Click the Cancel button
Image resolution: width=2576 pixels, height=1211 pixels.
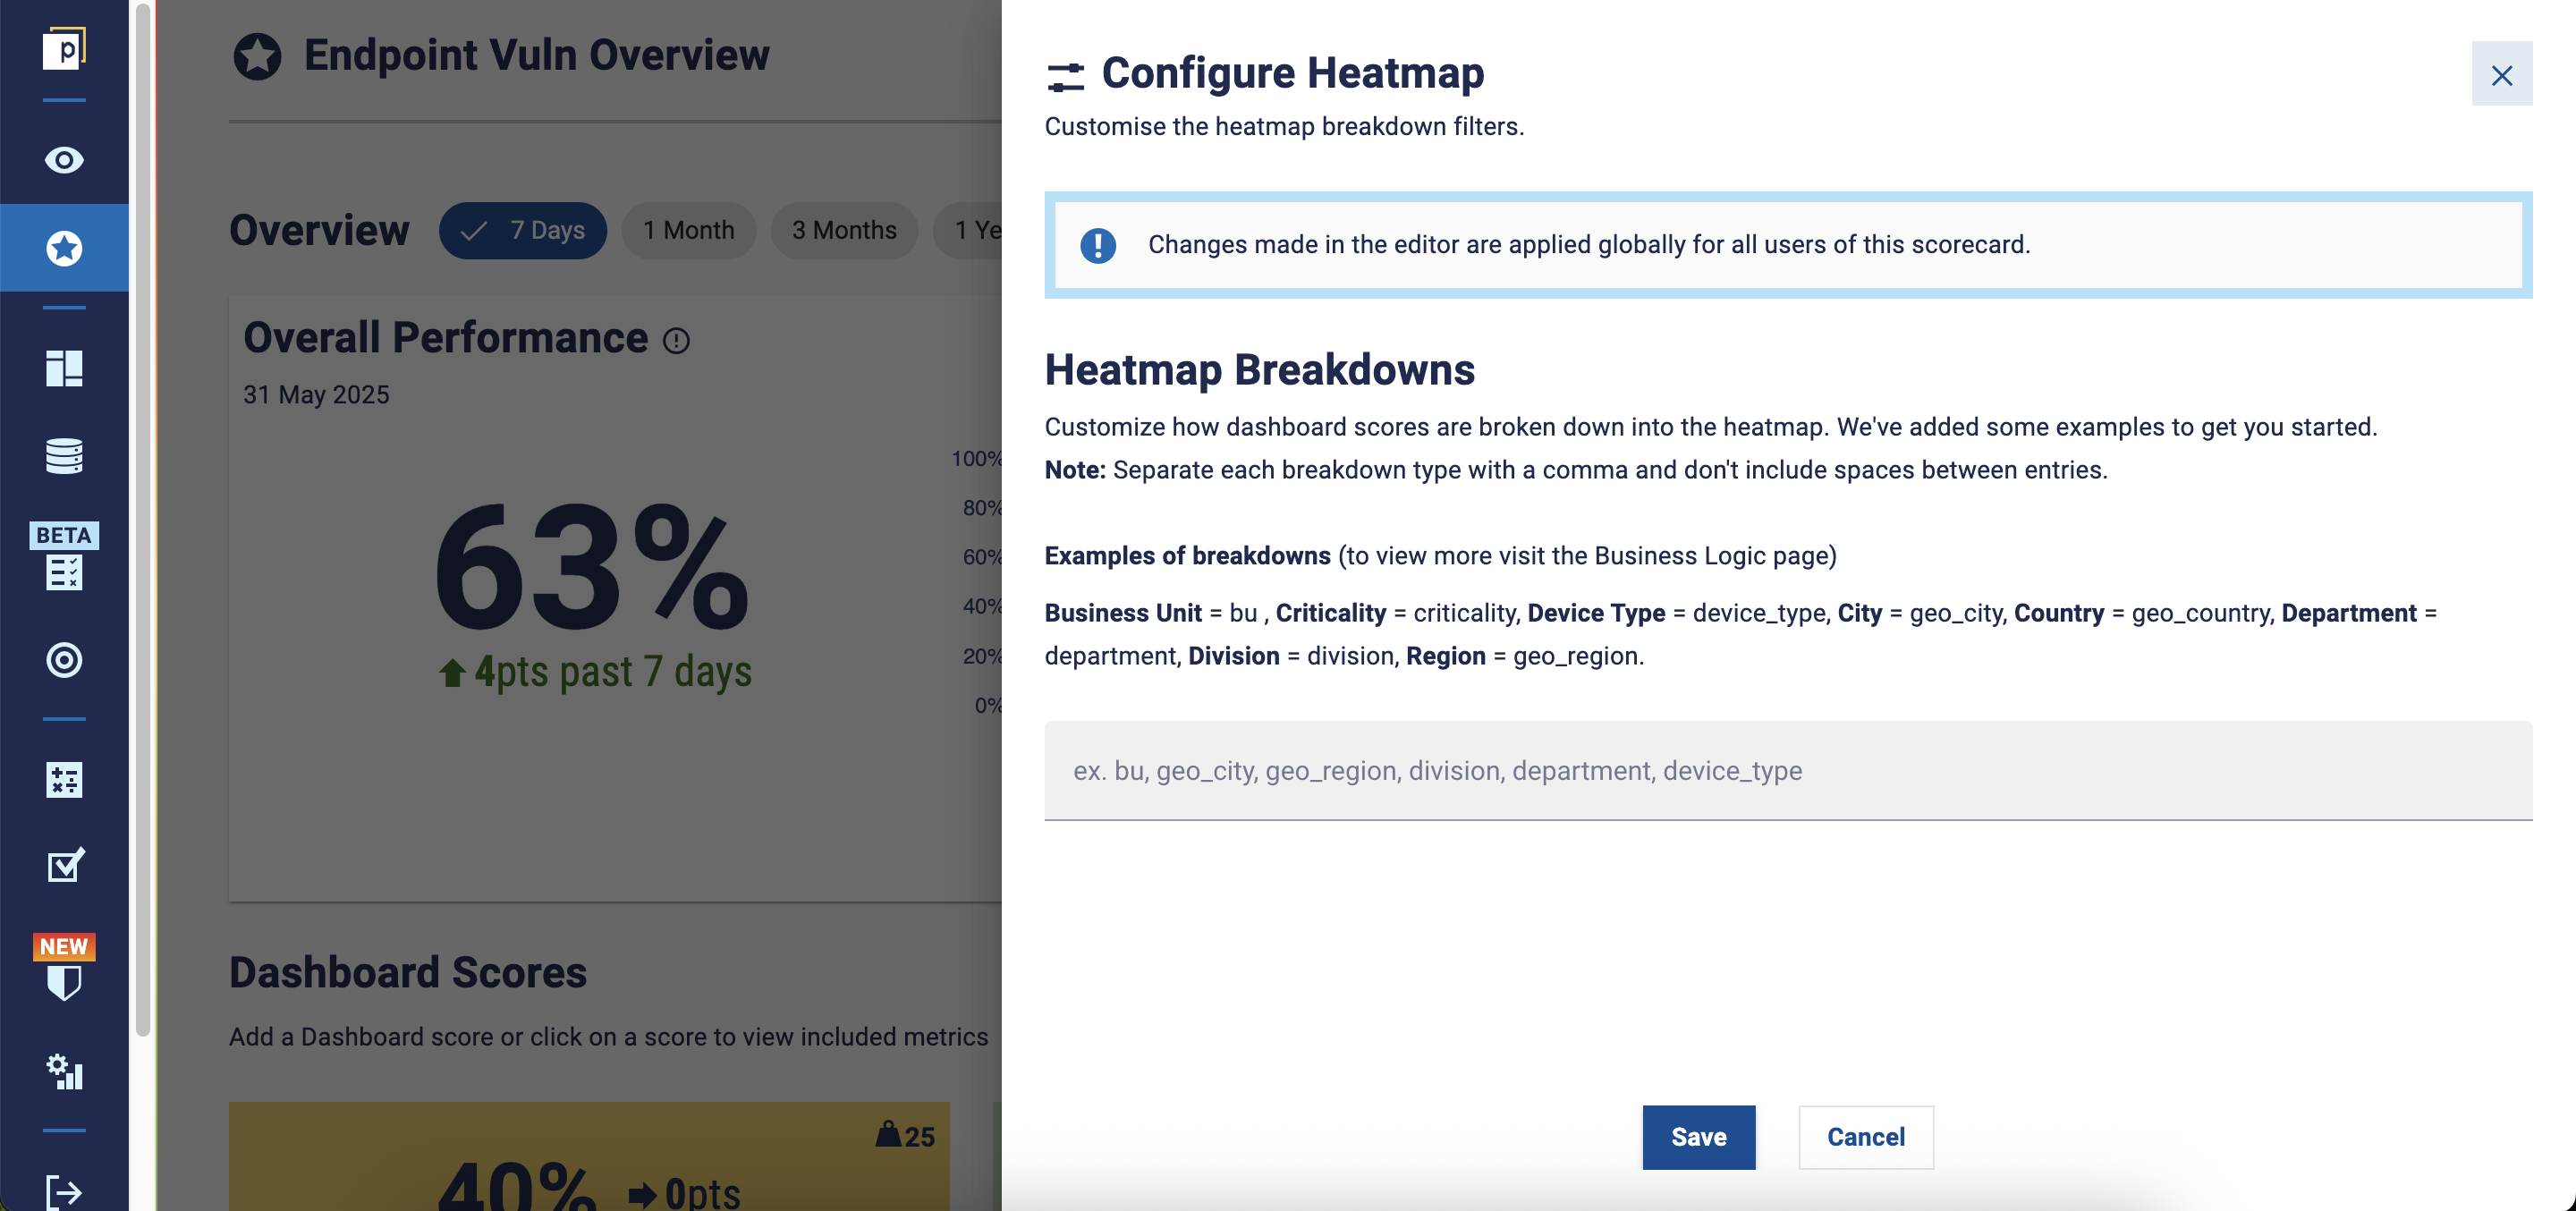click(x=1865, y=1137)
